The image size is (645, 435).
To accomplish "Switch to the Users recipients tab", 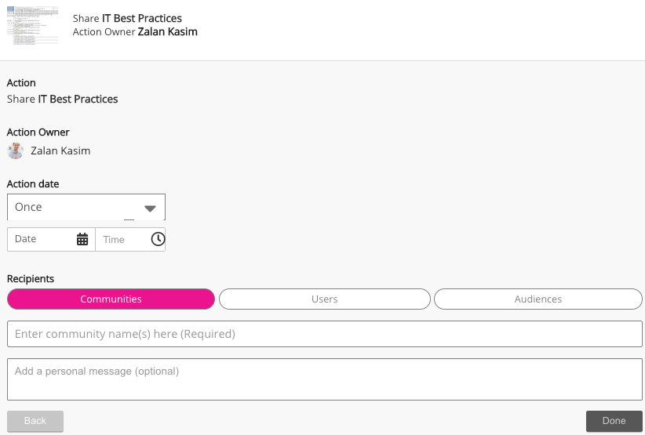I will (324, 299).
